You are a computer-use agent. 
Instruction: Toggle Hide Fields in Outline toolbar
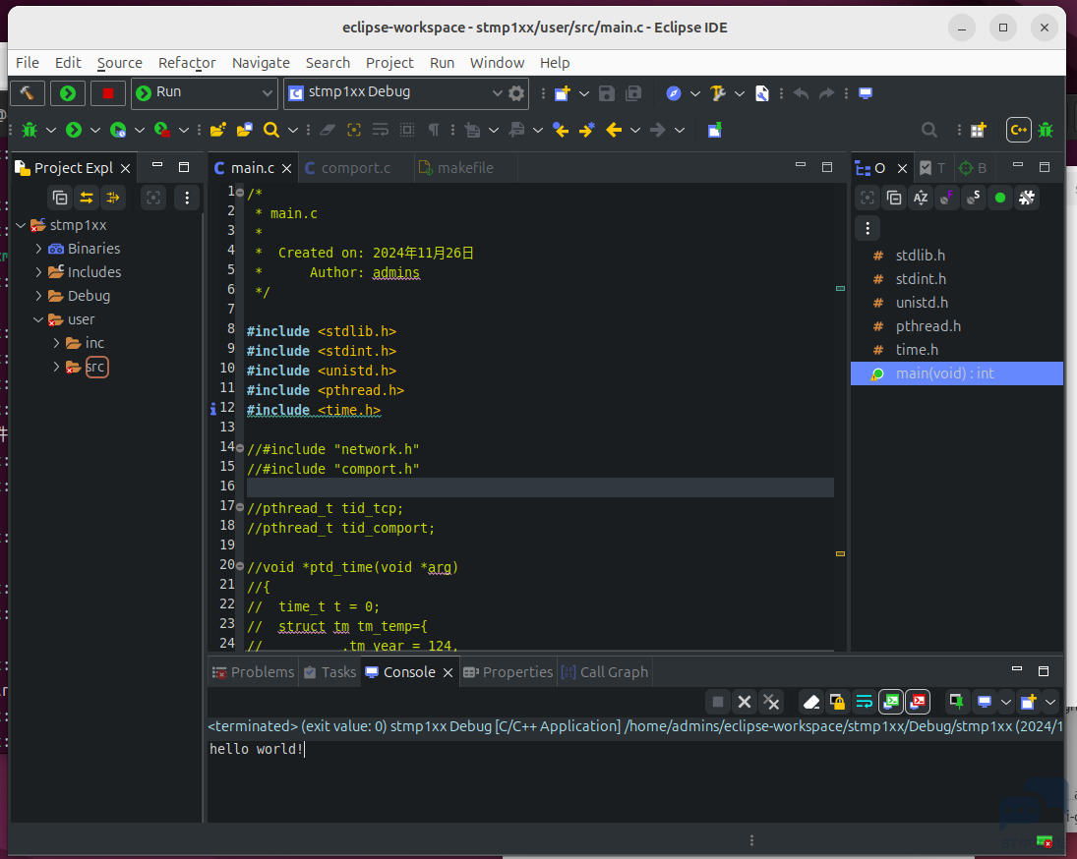[x=947, y=199]
